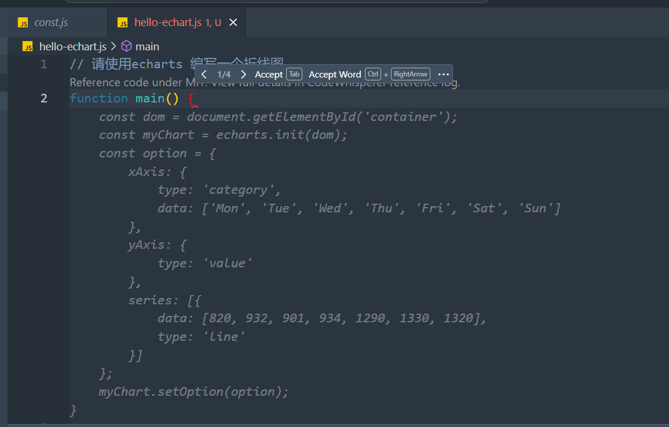
Task: Click 'myChart.setOption(option);' line
Action: click(193, 392)
